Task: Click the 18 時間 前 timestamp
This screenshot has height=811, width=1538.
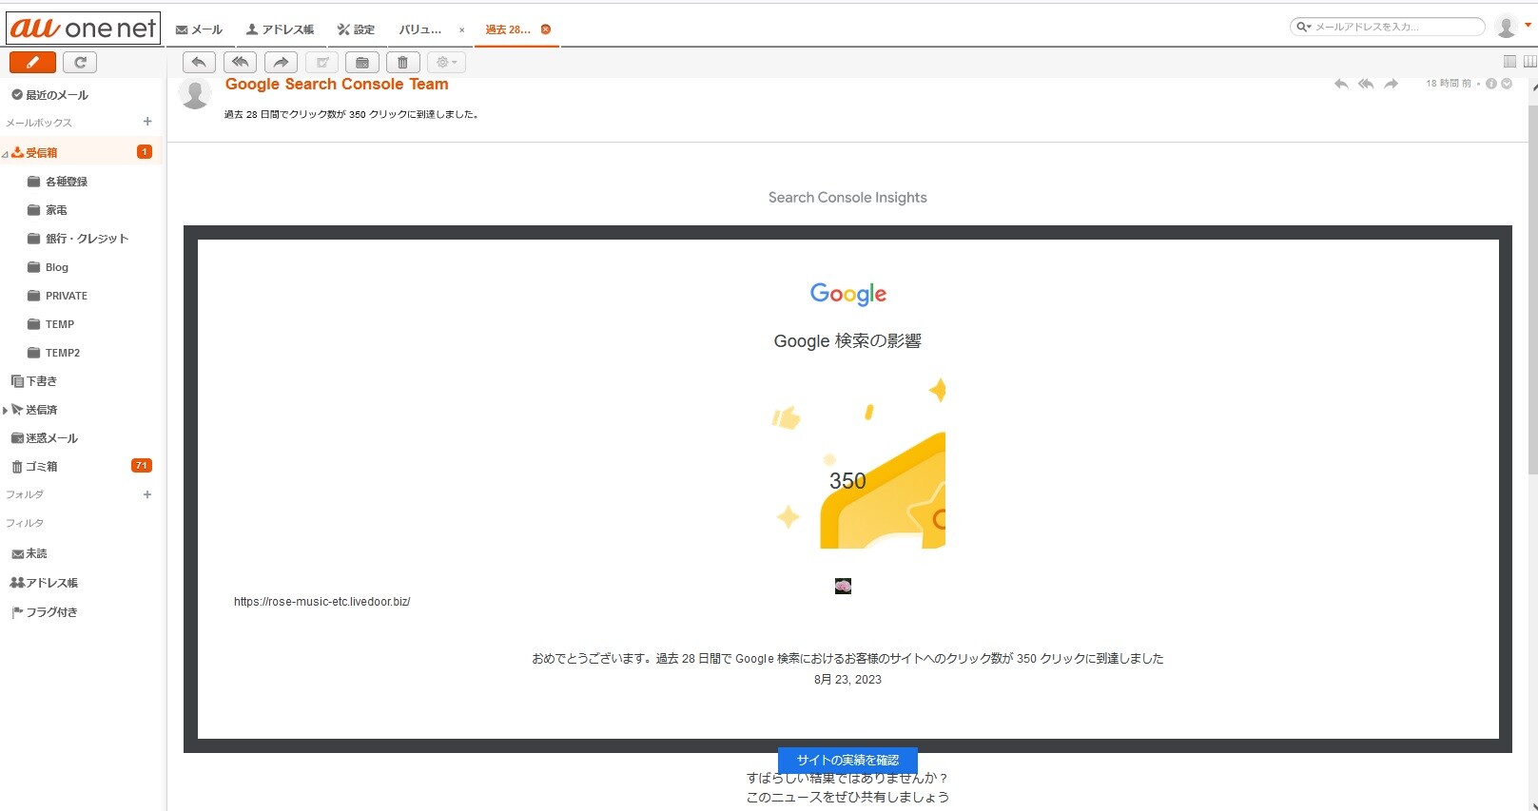Action: [1448, 84]
